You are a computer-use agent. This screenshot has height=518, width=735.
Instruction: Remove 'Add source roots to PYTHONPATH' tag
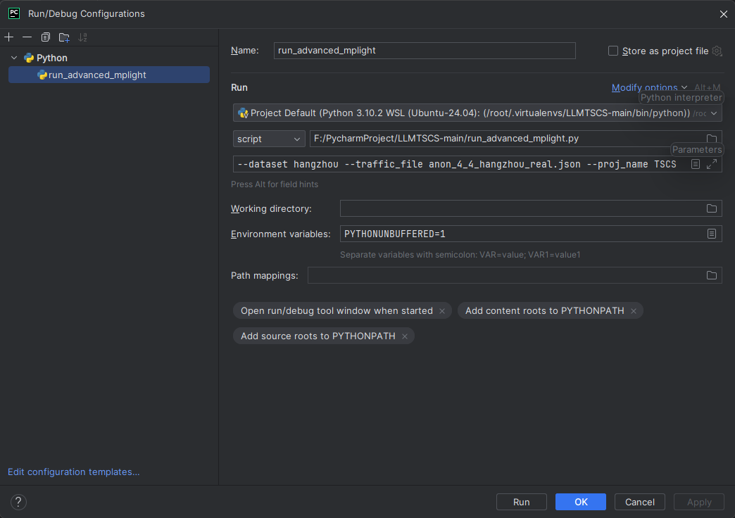pos(405,336)
